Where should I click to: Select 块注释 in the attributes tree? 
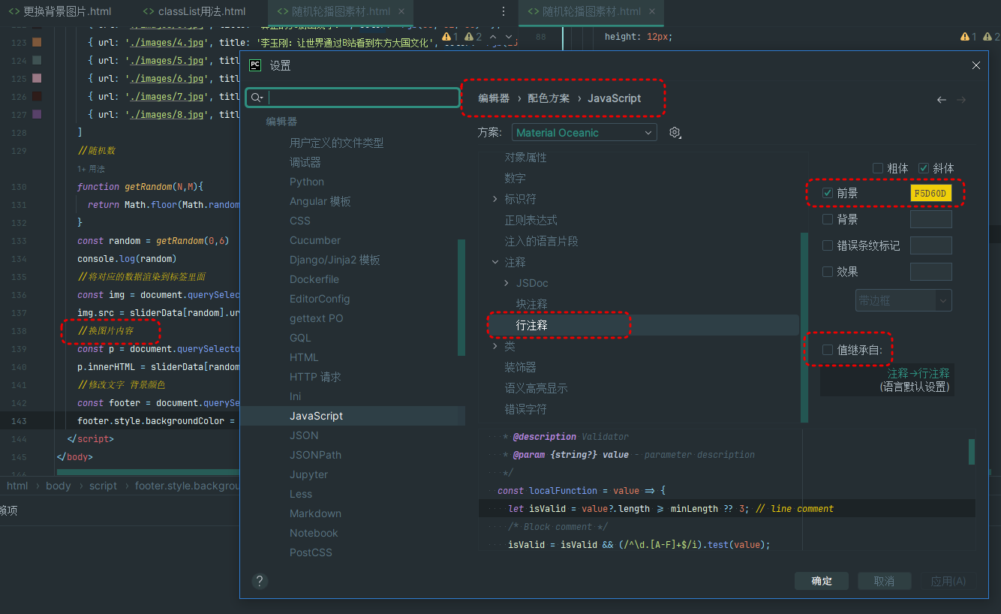[x=531, y=304]
